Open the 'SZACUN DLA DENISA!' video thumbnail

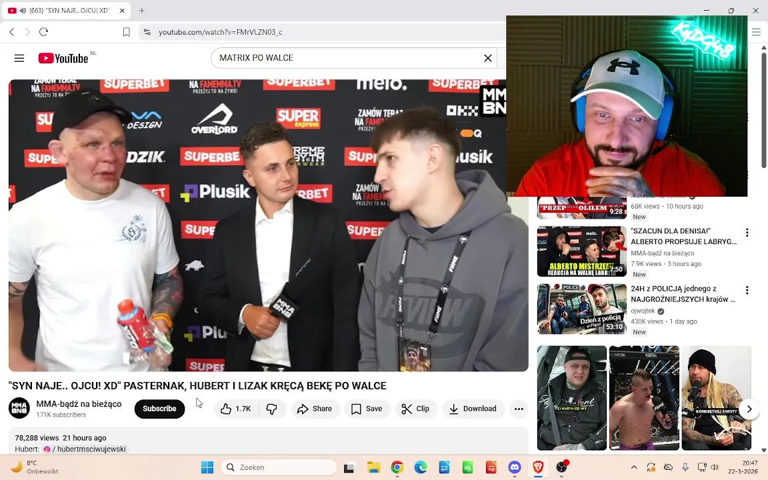581,251
